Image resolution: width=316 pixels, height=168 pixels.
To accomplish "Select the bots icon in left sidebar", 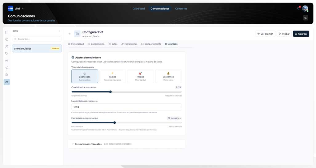I will tap(7, 82).
